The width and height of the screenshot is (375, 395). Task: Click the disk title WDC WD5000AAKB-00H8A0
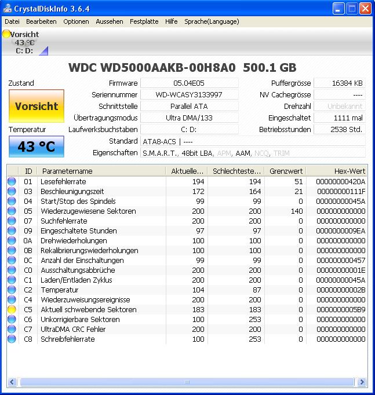pos(152,67)
